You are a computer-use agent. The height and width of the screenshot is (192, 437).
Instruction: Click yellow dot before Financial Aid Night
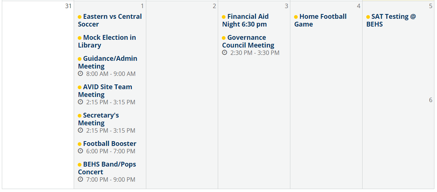pos(224,17)
